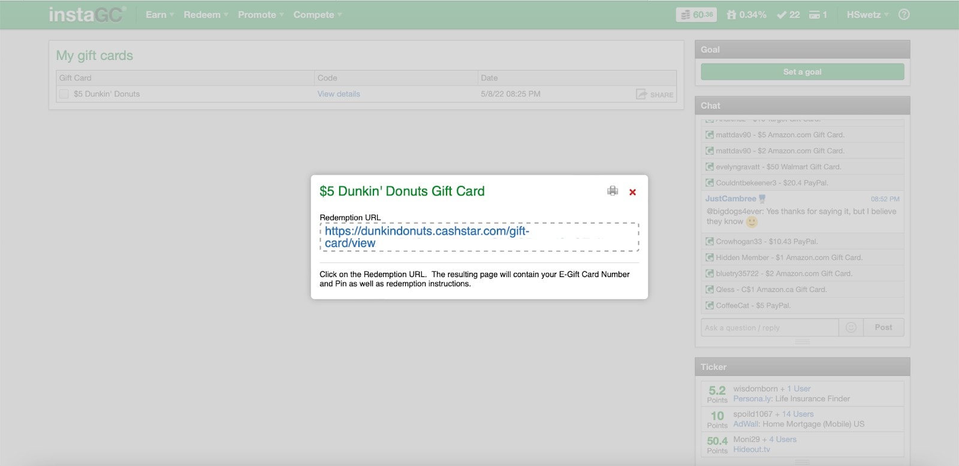Click the Set a goal button
959x466 pixels.
pos(803,72)
